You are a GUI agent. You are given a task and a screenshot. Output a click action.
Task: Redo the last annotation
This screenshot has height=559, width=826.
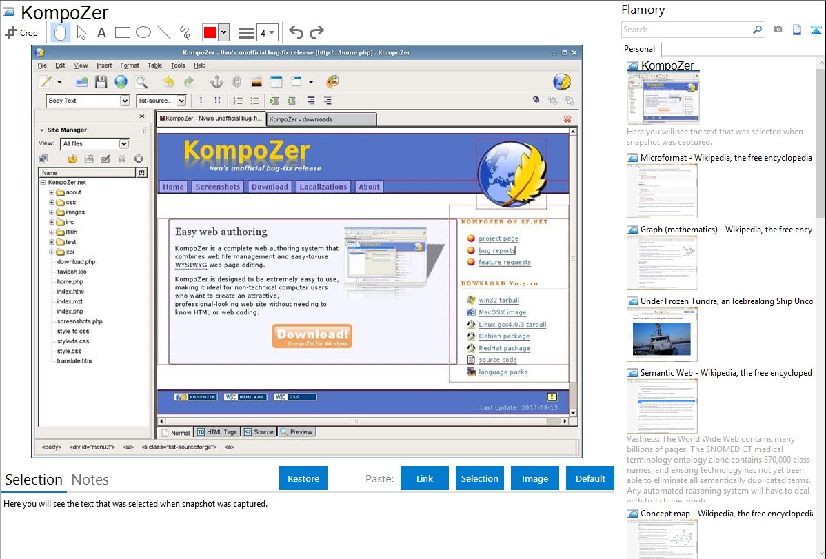point(316,32)
